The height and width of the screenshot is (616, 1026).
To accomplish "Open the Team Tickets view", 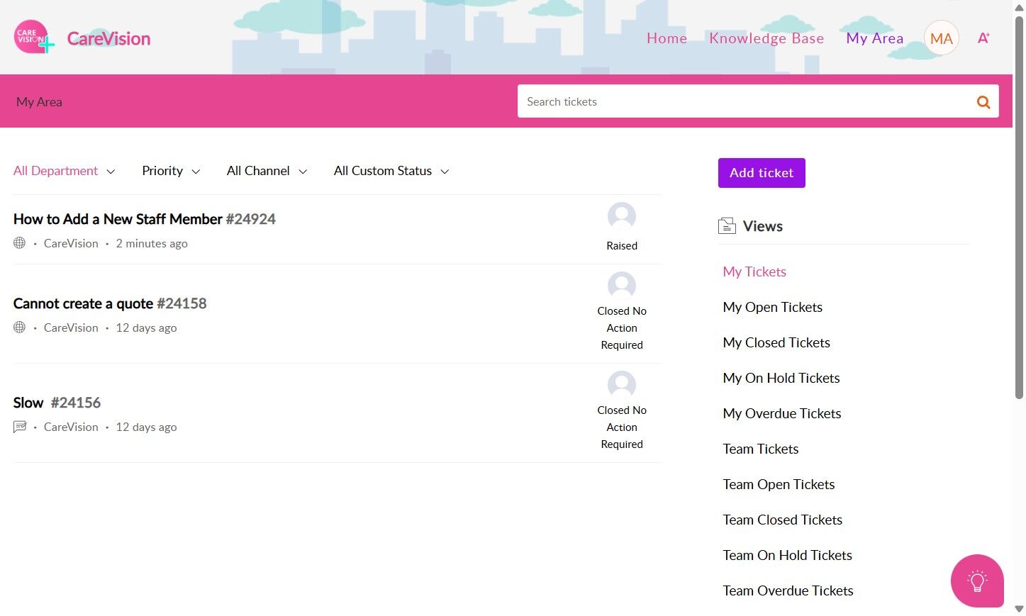I will [761, 449].
